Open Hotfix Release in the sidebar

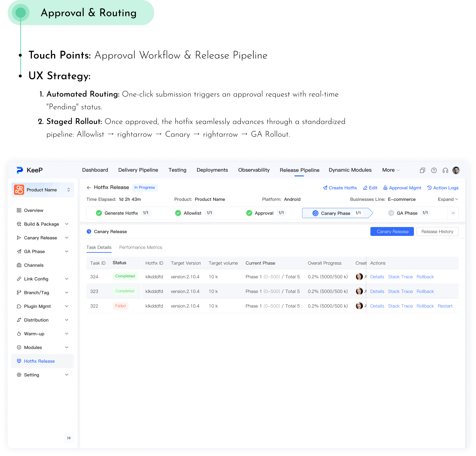pyautogui.click(x=43, y=361)
